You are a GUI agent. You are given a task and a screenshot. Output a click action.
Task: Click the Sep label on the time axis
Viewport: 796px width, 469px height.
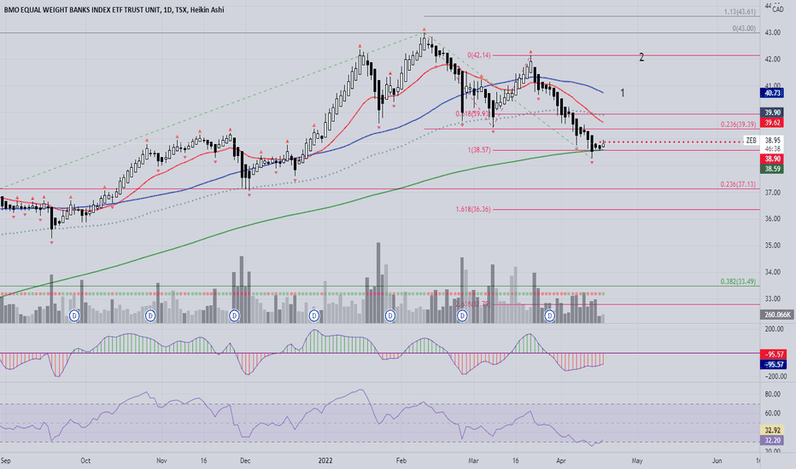point(6,460)
